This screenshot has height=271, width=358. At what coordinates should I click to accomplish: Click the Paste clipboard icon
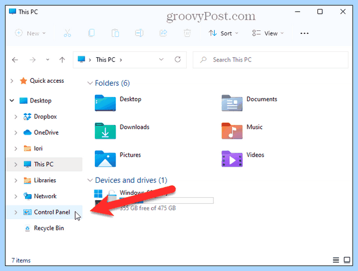coord(115,33)
